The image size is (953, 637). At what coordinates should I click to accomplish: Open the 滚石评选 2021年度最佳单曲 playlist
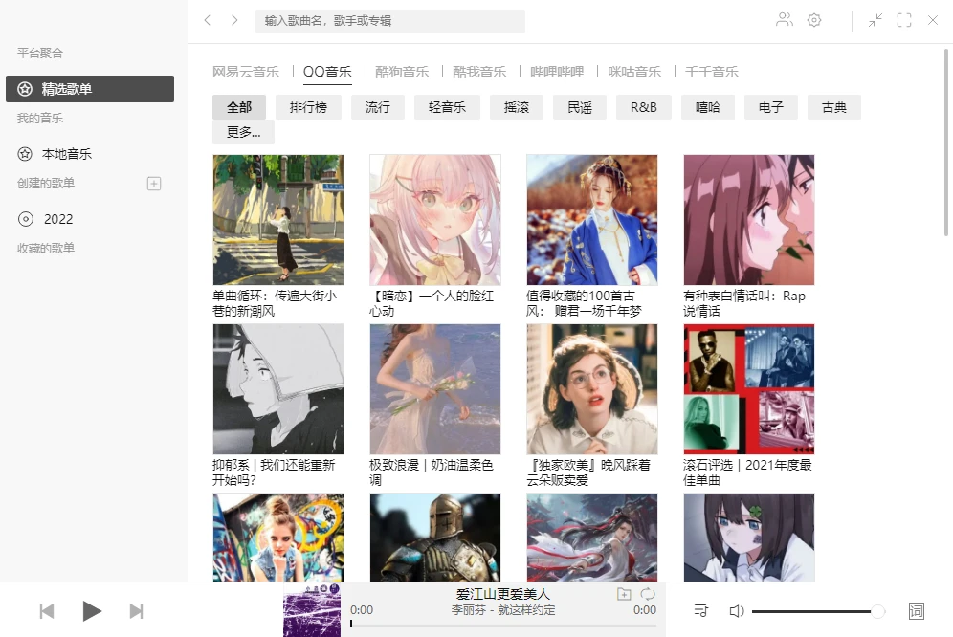click(749, 405)
